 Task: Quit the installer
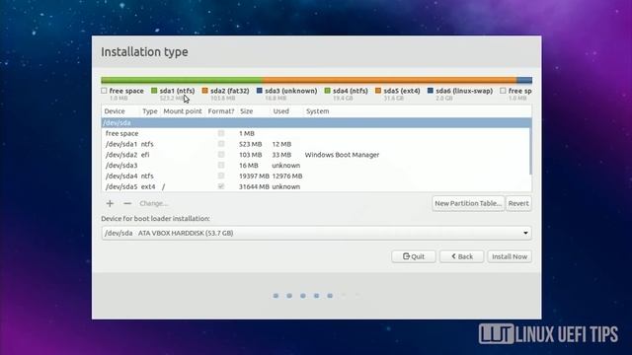[x=414, y=256]
